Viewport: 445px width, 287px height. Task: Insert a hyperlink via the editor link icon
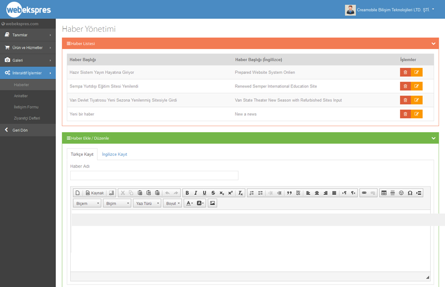click(x=364, y=193)
